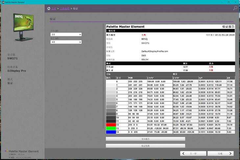Click the D65 target value

click(x=144, y=55)
